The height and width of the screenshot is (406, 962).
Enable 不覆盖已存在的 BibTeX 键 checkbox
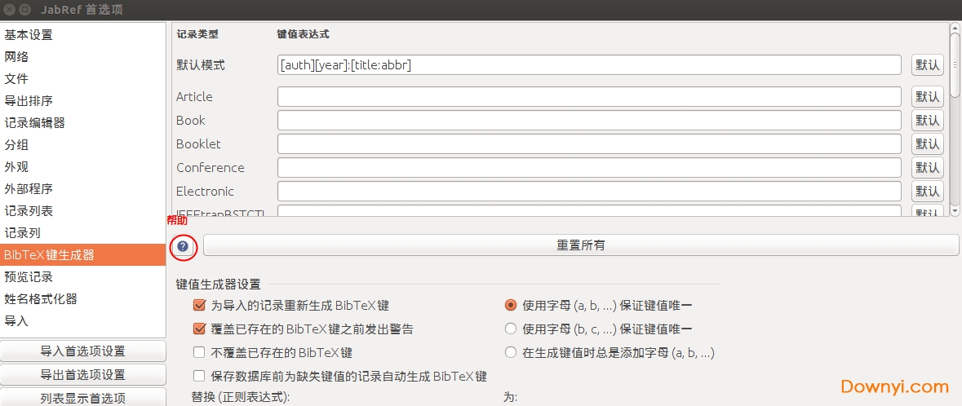pos(199,353)
